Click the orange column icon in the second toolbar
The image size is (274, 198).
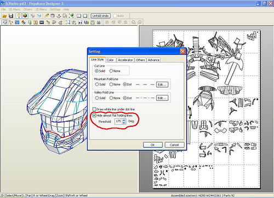[36, 22]
